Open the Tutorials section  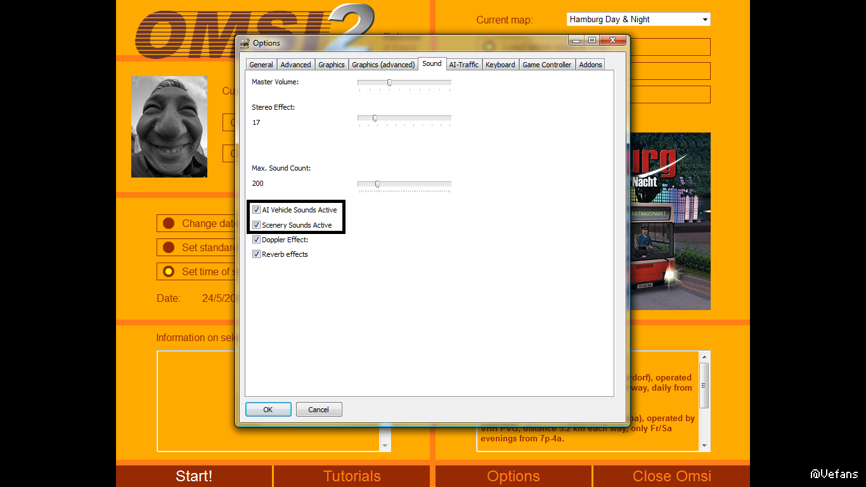pos(352,476)
